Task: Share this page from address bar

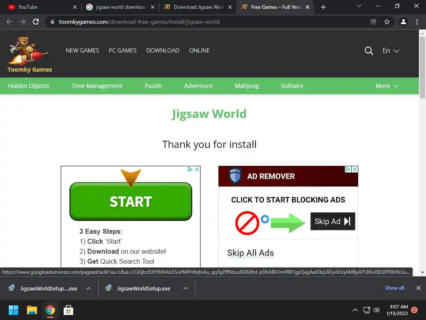Action: [374, 22]
